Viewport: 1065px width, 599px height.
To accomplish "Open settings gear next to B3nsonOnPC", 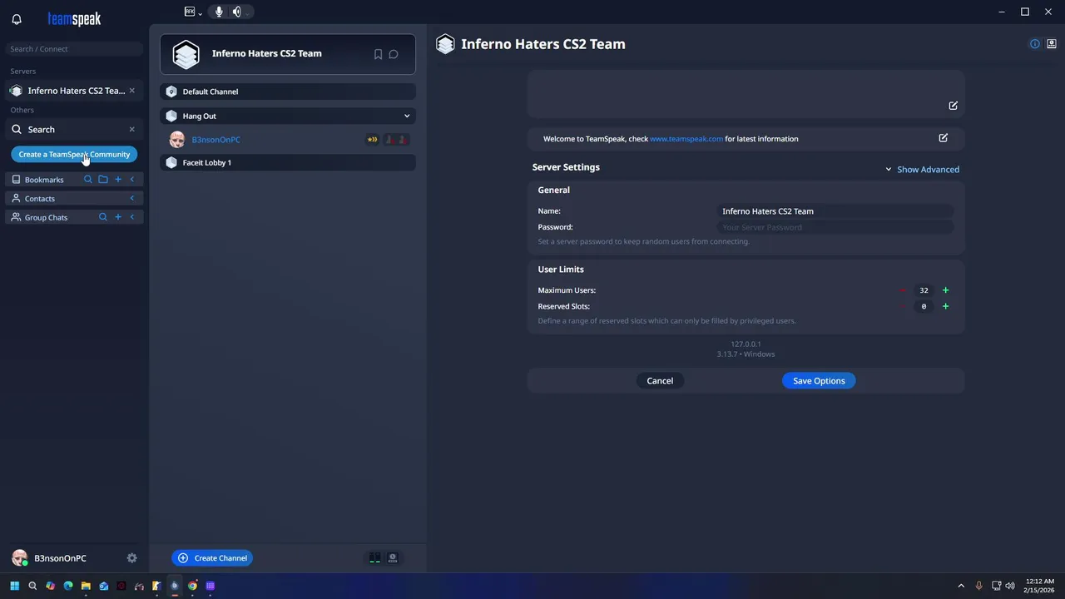I will pos(131,558).
